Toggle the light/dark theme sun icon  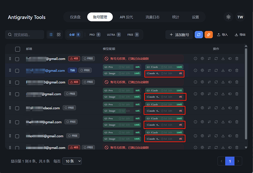click(228, 17)
